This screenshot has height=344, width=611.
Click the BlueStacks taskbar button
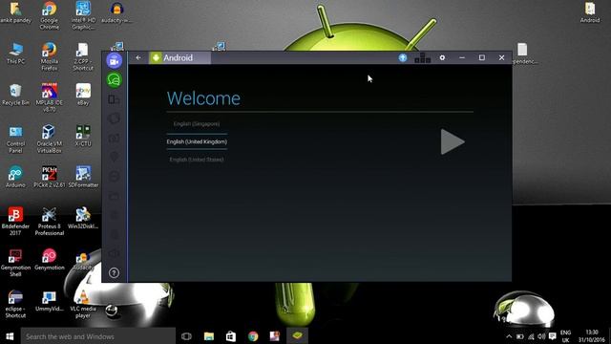click(x=297, y=335)
